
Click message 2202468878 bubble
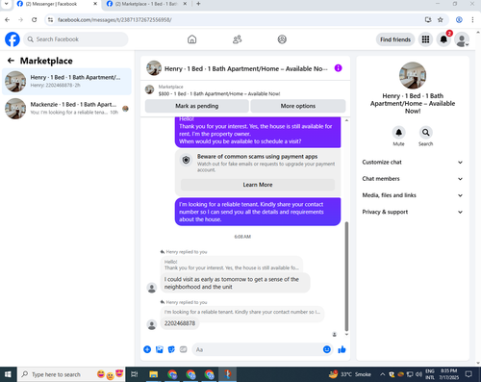click(180, 323)
